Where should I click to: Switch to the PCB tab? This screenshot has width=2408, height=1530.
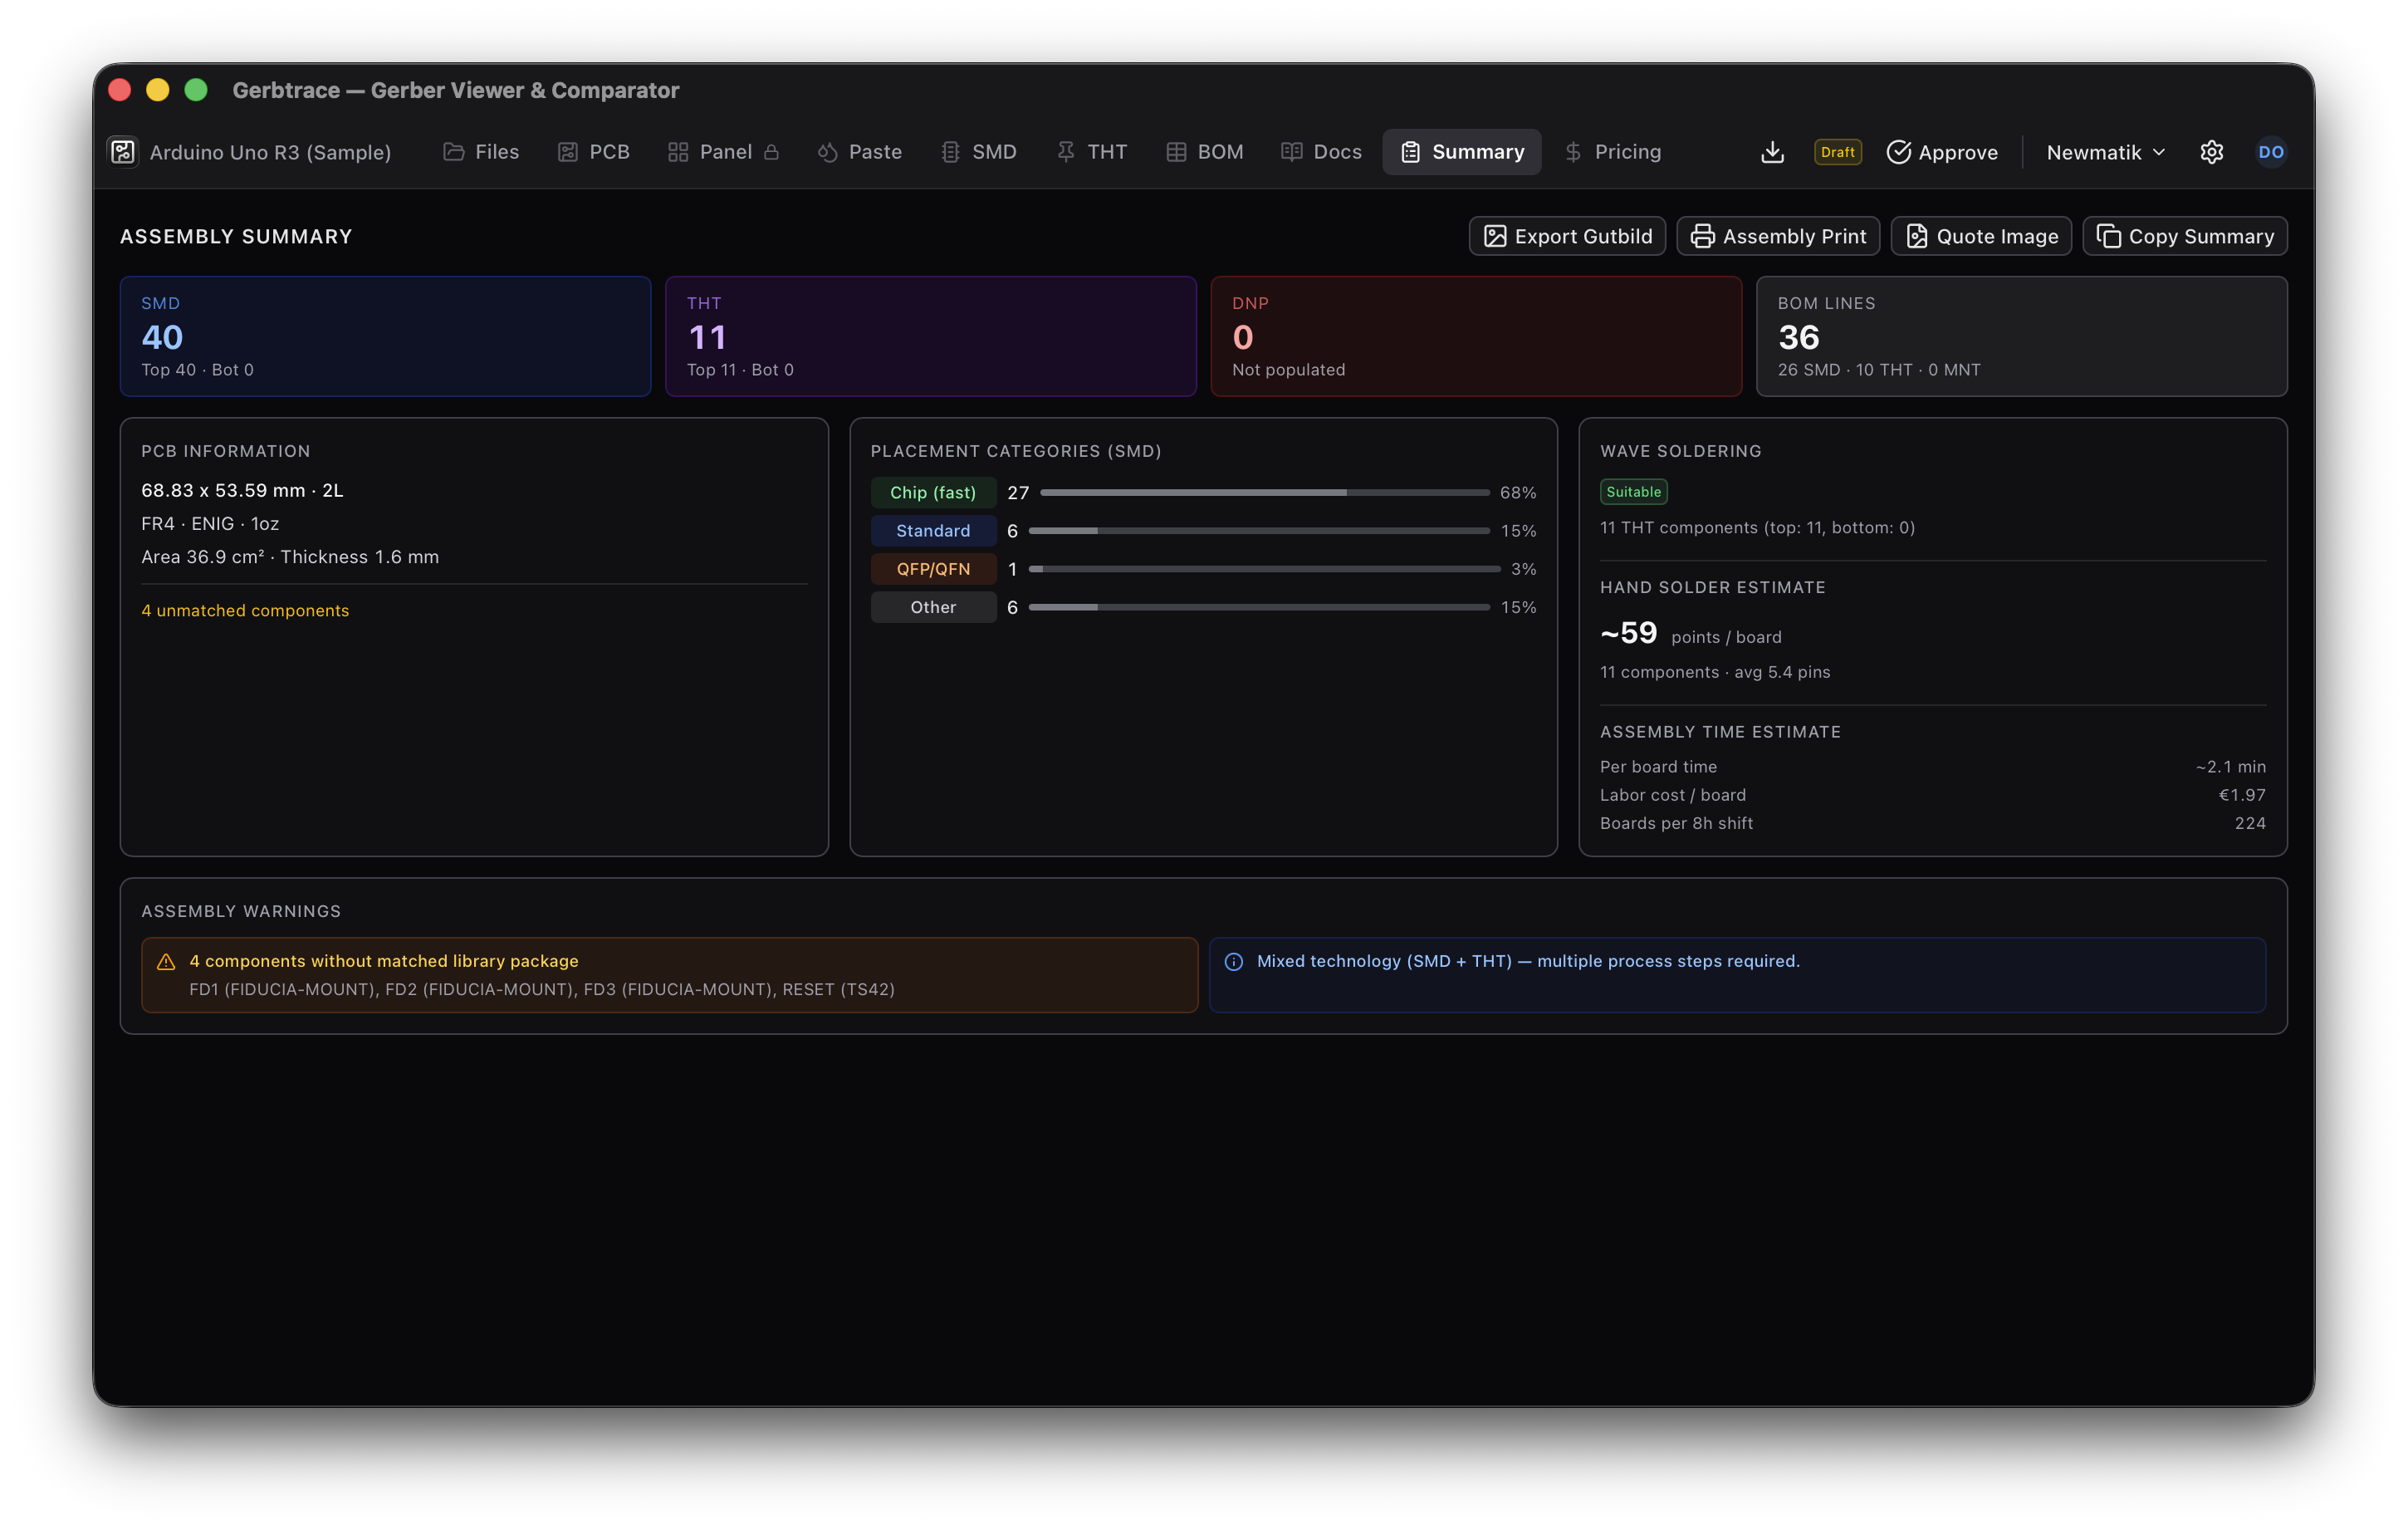point(593,152)
